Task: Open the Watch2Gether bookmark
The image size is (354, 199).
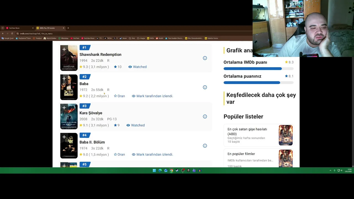Action: [50, 38]
